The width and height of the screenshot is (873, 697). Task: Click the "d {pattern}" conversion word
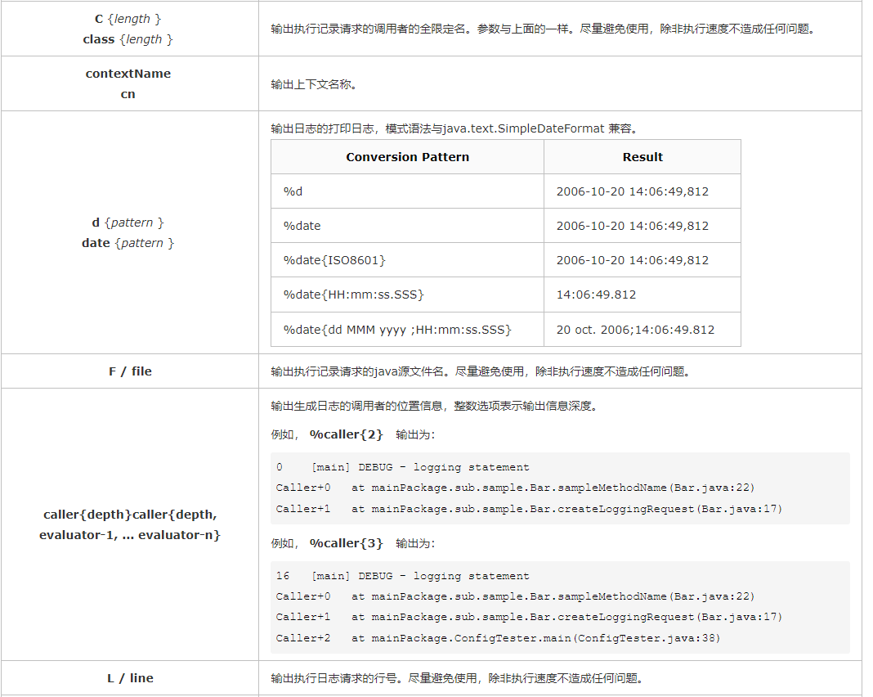click(128, 223)
